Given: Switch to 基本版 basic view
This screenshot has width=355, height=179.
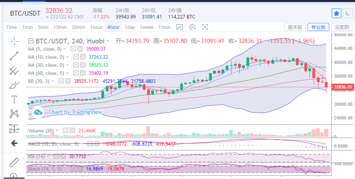Looking at the screenshot, I should [x=295, y=27].
